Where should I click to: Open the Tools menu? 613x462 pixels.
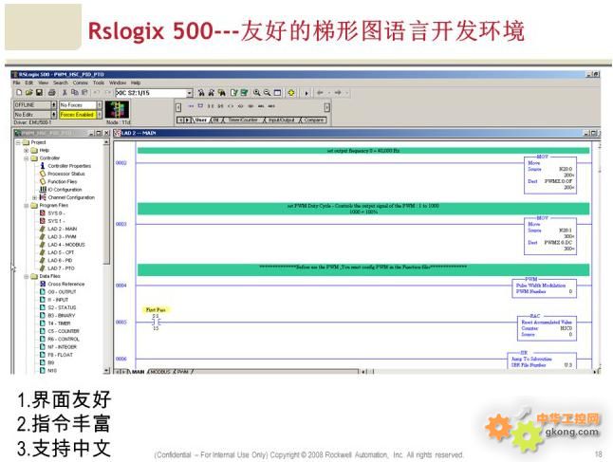click(x=99, y=83)
